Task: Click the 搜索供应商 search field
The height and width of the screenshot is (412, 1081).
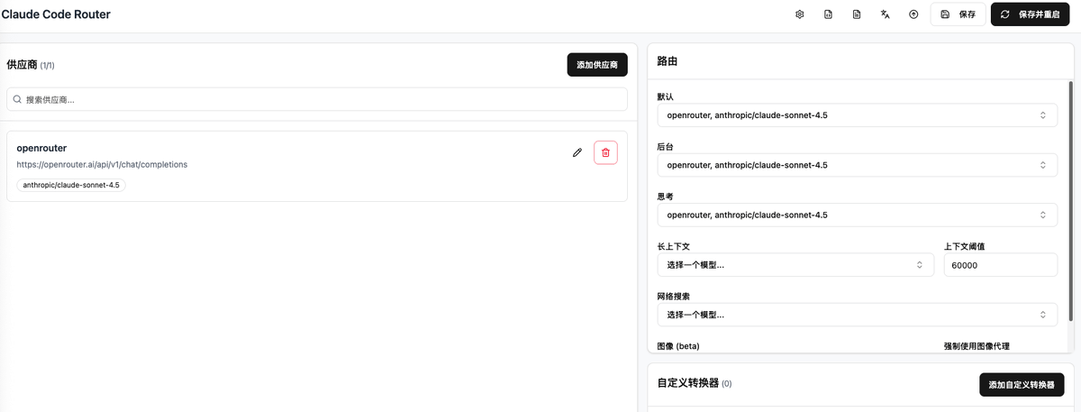Action: pos(317,99)
